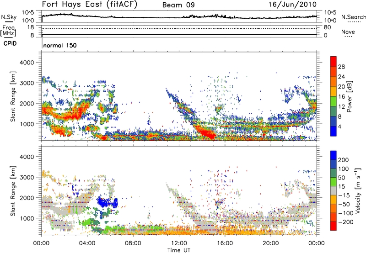
Task: Click the right "10^0" noise axis label
Action: 330,21
